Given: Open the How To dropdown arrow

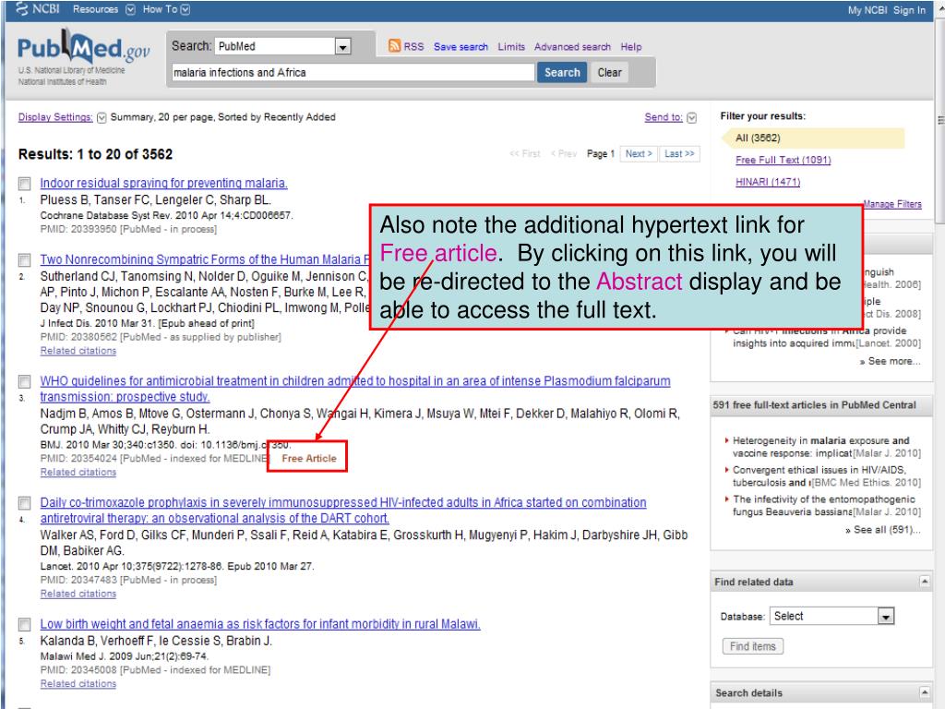Looking at the screenshot, I should 185,9.
